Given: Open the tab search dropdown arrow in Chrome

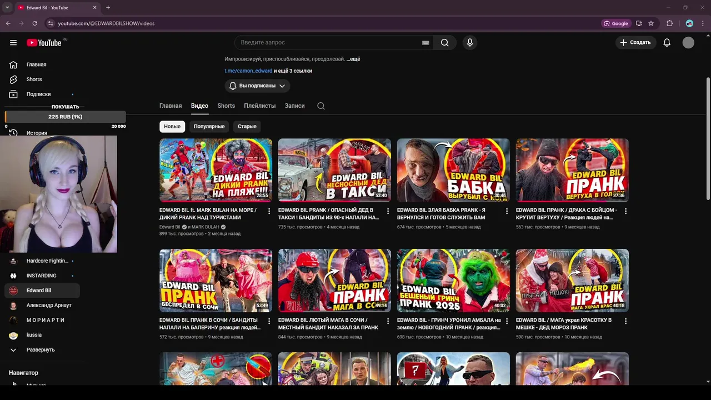Looking at the screenshot, I should pos(7,7).
